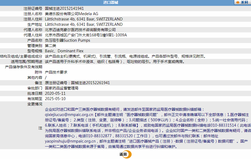251x159 pixels.
Task: Click the 代理人住所 label
Action: coord(33,35)
